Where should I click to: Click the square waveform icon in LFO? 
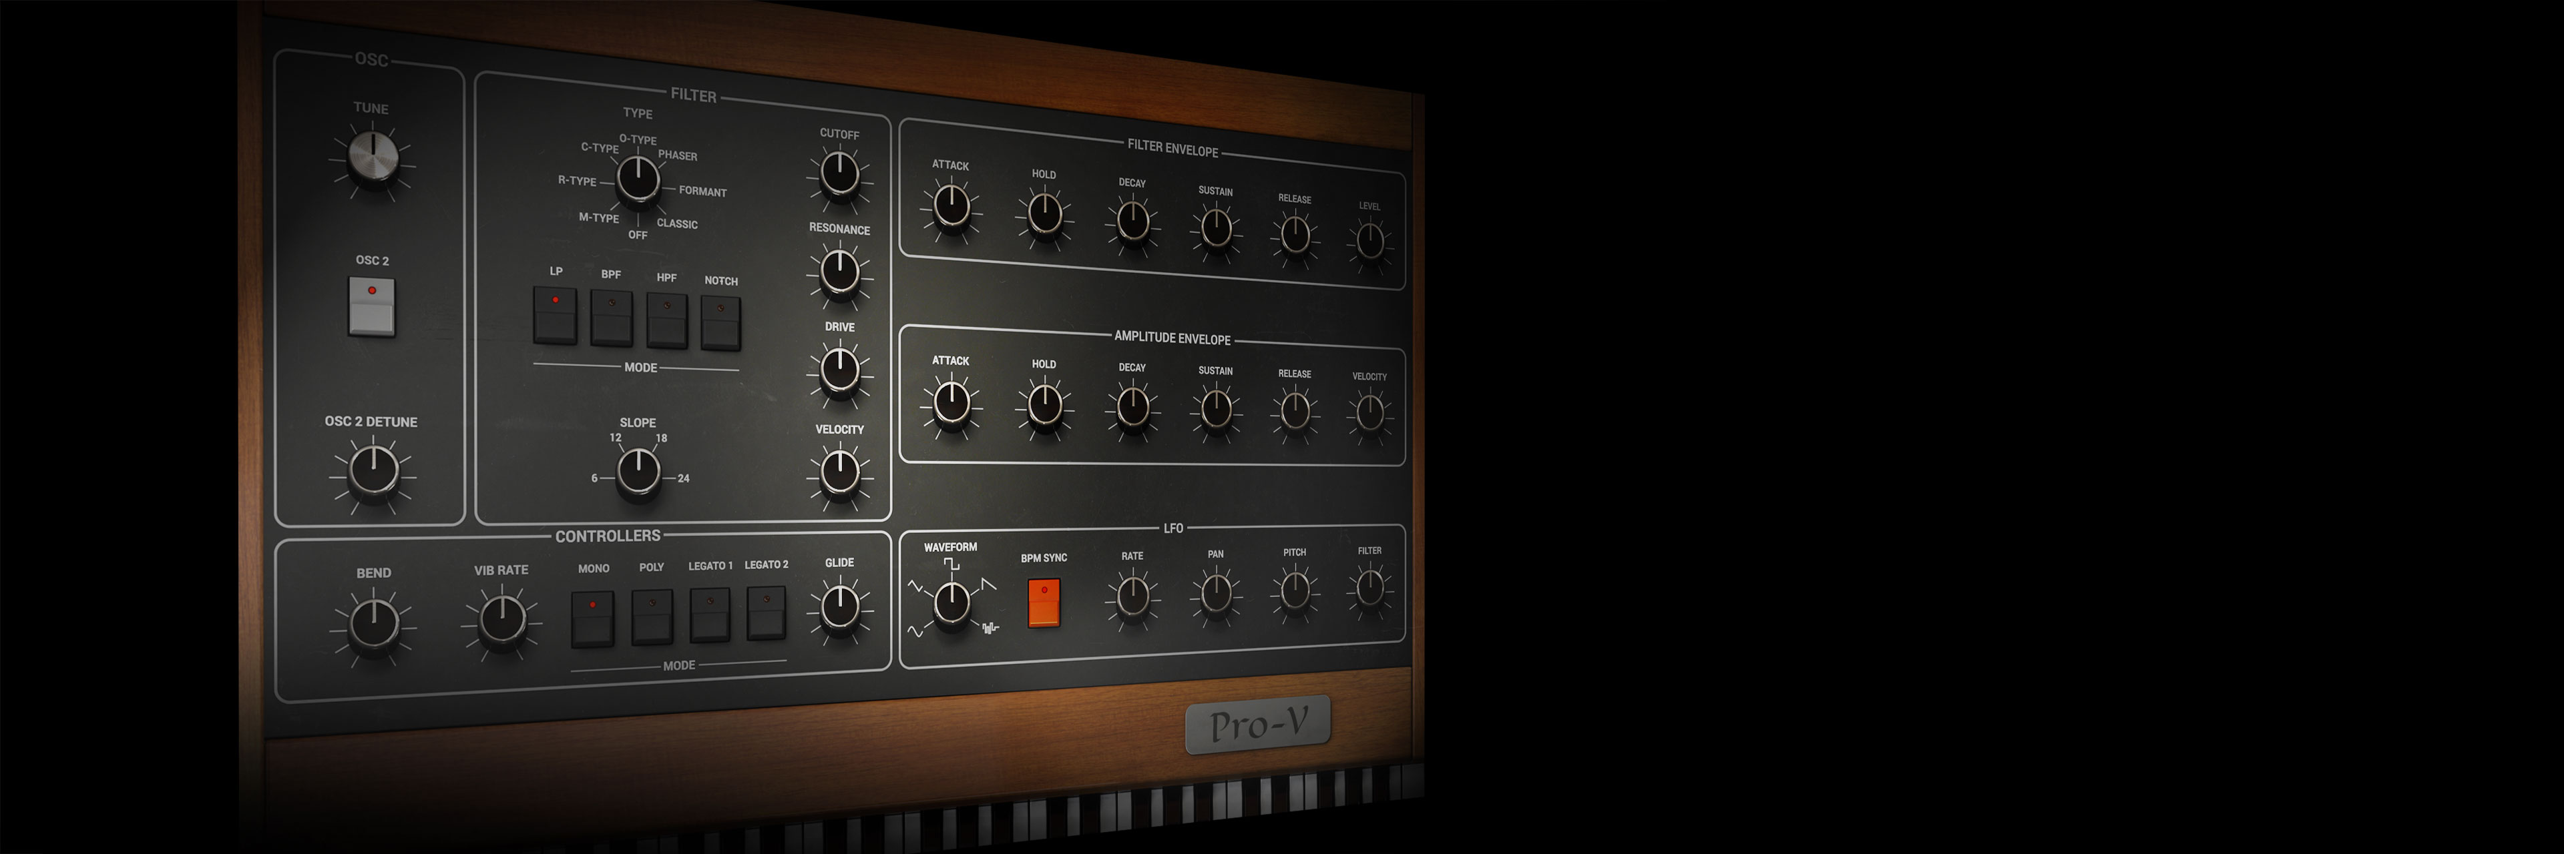coord(953,564)
